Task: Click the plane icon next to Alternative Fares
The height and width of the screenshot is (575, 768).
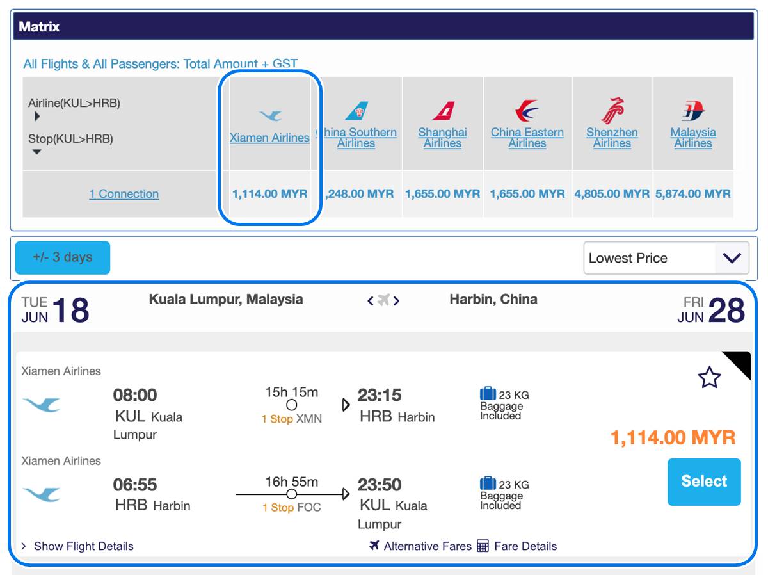Action: pyautogui.click(x=374, y=546)
